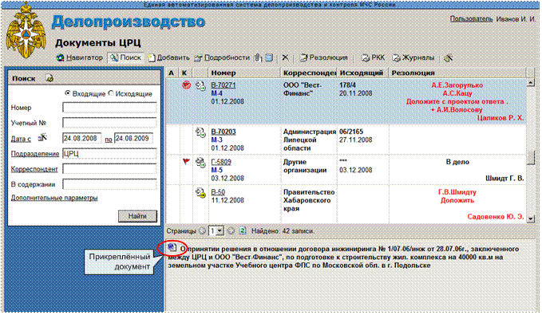
Task: Open the attached Word document icon
Action: (172, 247)
